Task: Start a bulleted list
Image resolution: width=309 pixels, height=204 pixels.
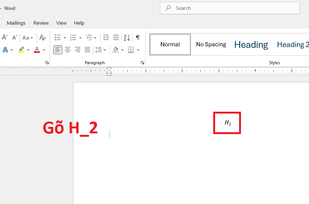Action: pos(57,37)
